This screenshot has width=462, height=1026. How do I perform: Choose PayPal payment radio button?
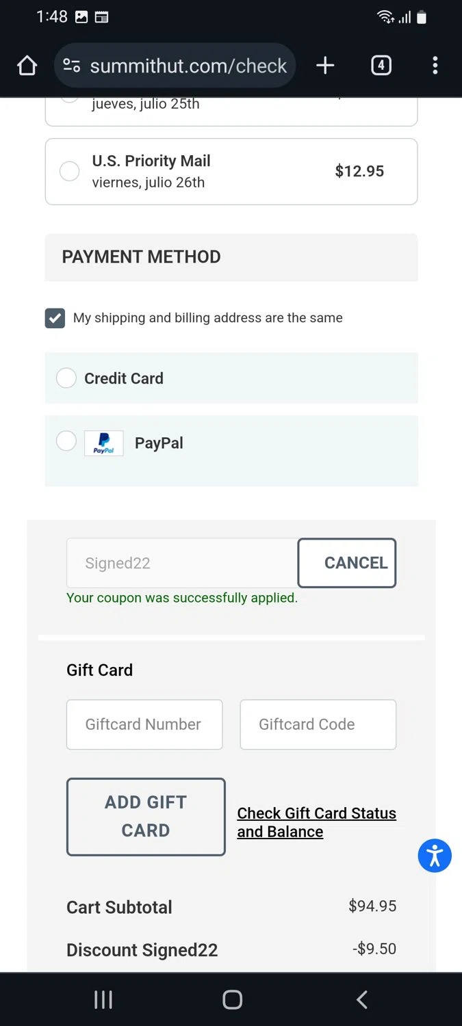pos(66,441)
